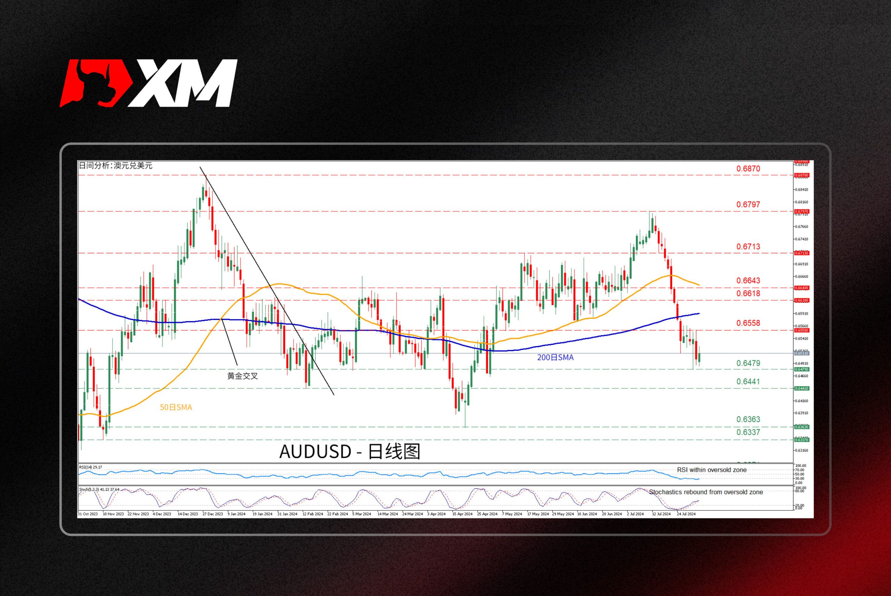Click the '12 Feb 2024' date label
The width and height of the screenshot is (891, 596).
pos(313,514)
